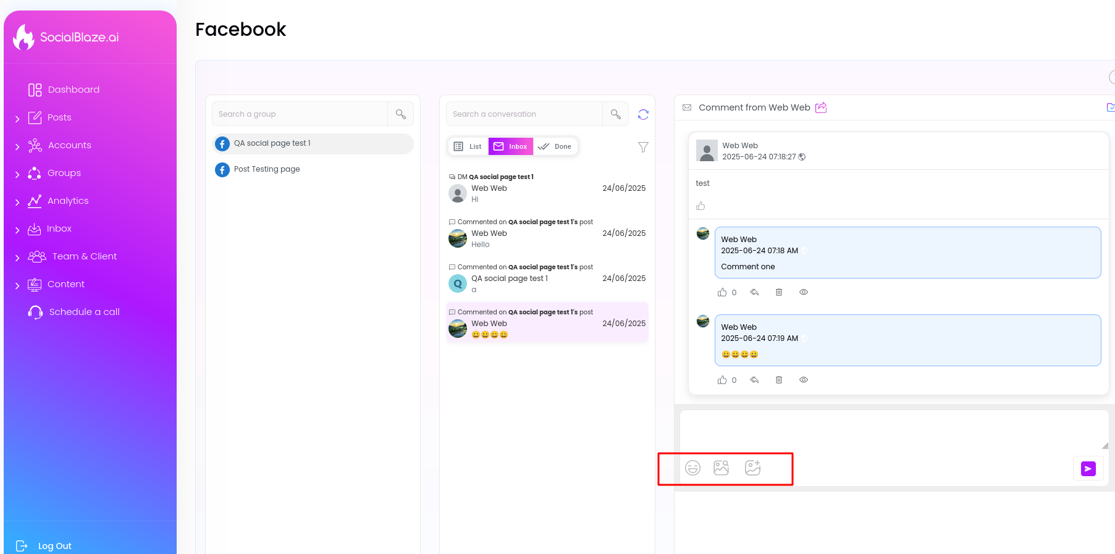Screen dimensions: 1115x554
Task: Click the Analytics chart icon
Action: pos(35,201)
